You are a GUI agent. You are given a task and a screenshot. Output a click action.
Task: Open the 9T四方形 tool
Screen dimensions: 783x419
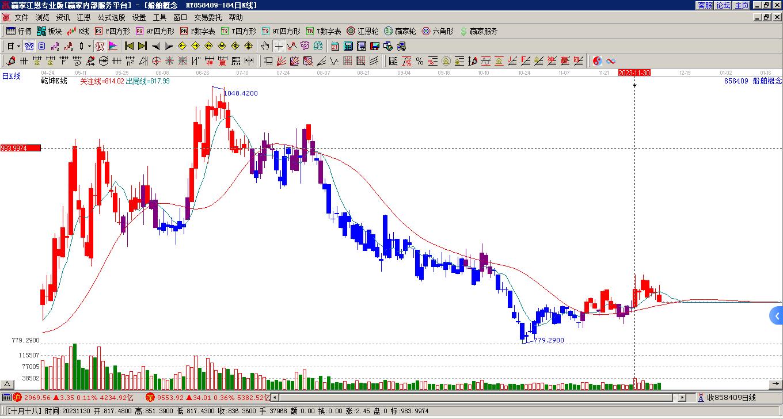[x=281, y=31]
